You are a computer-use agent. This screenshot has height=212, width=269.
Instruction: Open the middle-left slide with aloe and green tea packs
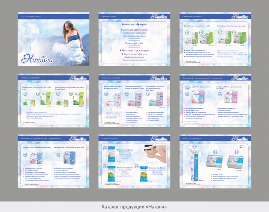[x=53, y=101]
